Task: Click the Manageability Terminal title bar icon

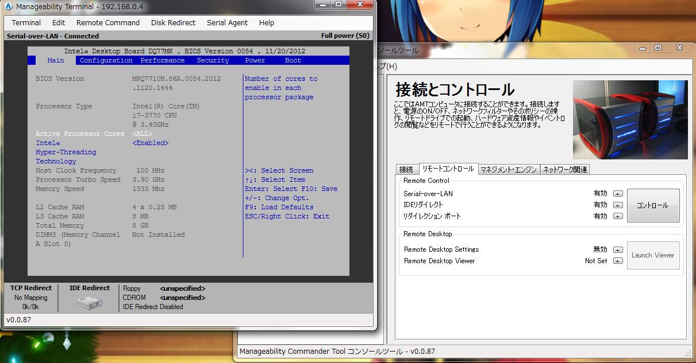Action: point(9,7)
